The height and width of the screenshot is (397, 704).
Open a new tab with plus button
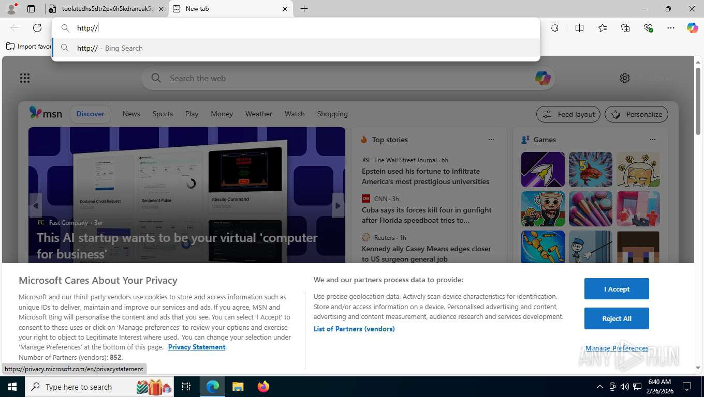click(x=304, y=9)
